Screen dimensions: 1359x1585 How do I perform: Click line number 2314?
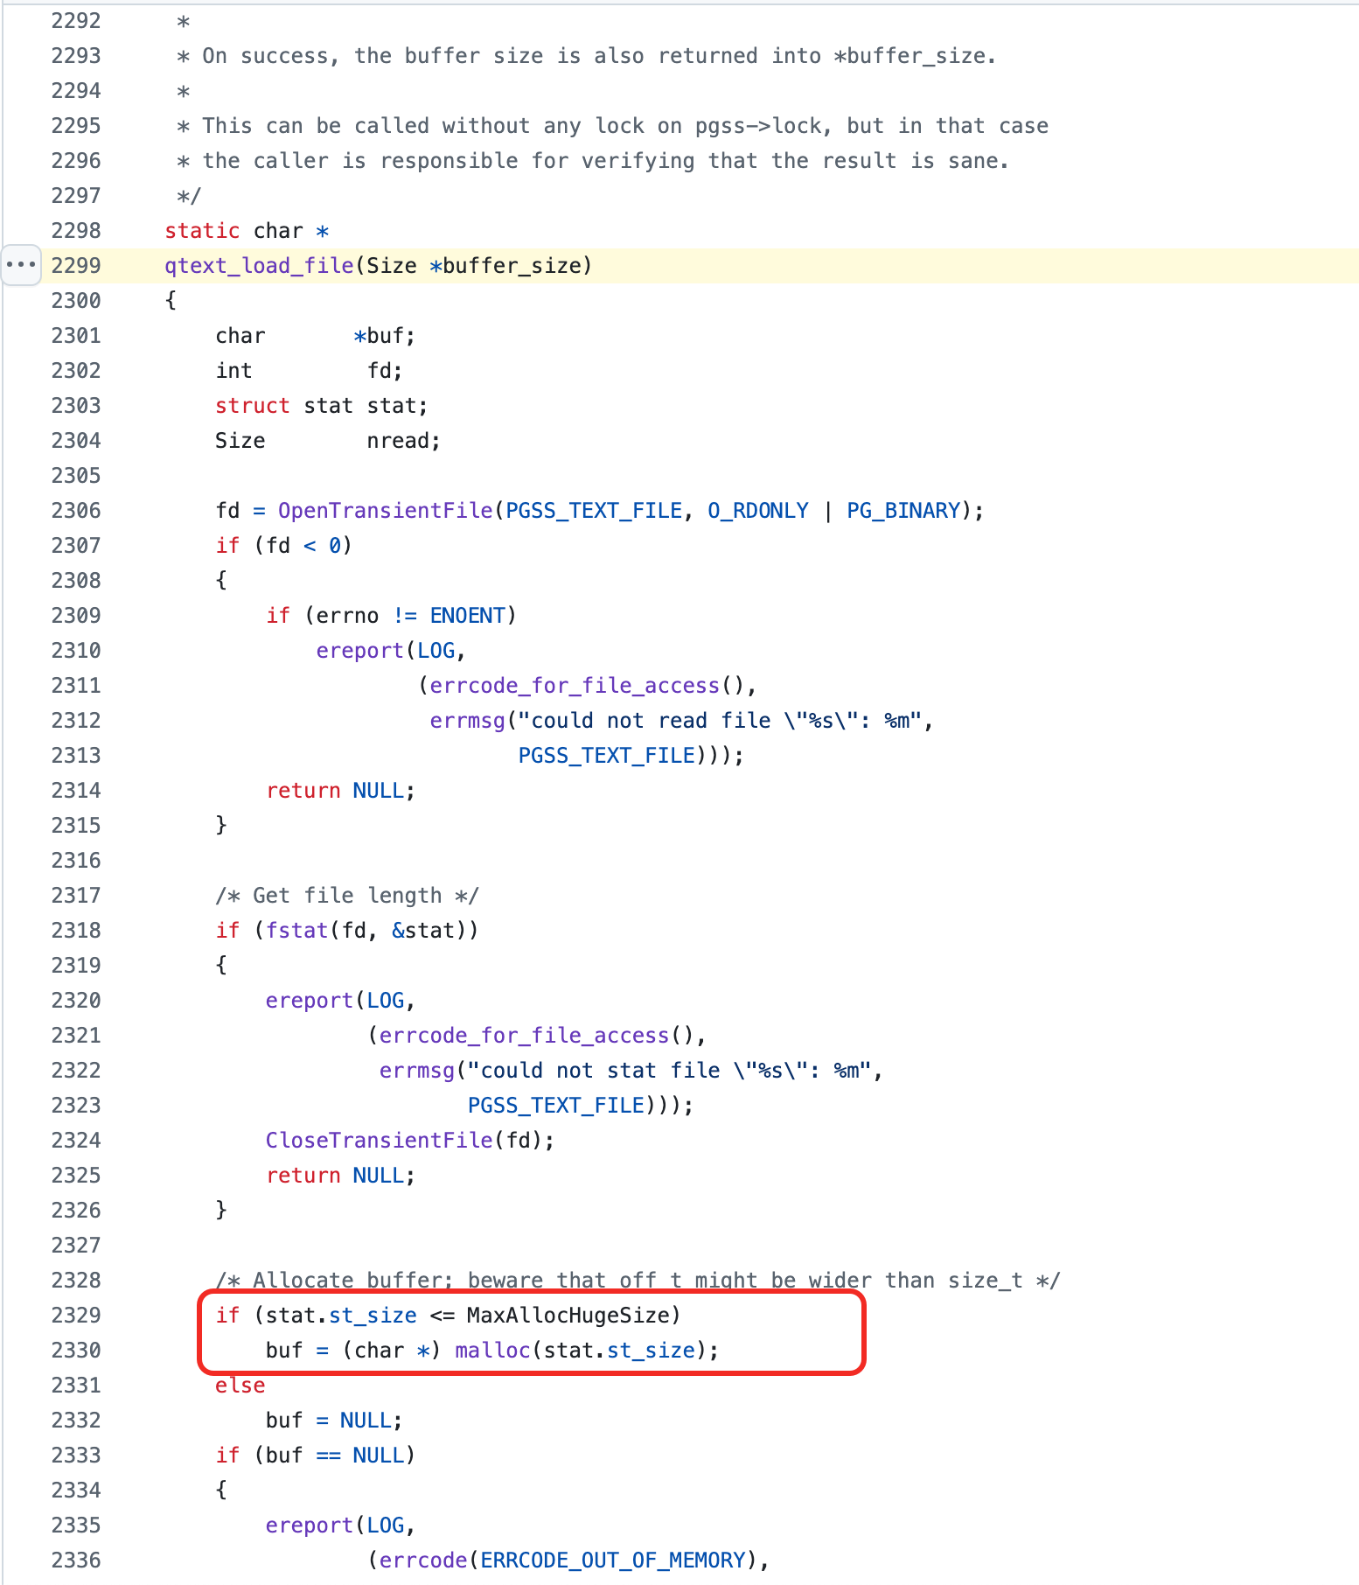click(76, 790)
